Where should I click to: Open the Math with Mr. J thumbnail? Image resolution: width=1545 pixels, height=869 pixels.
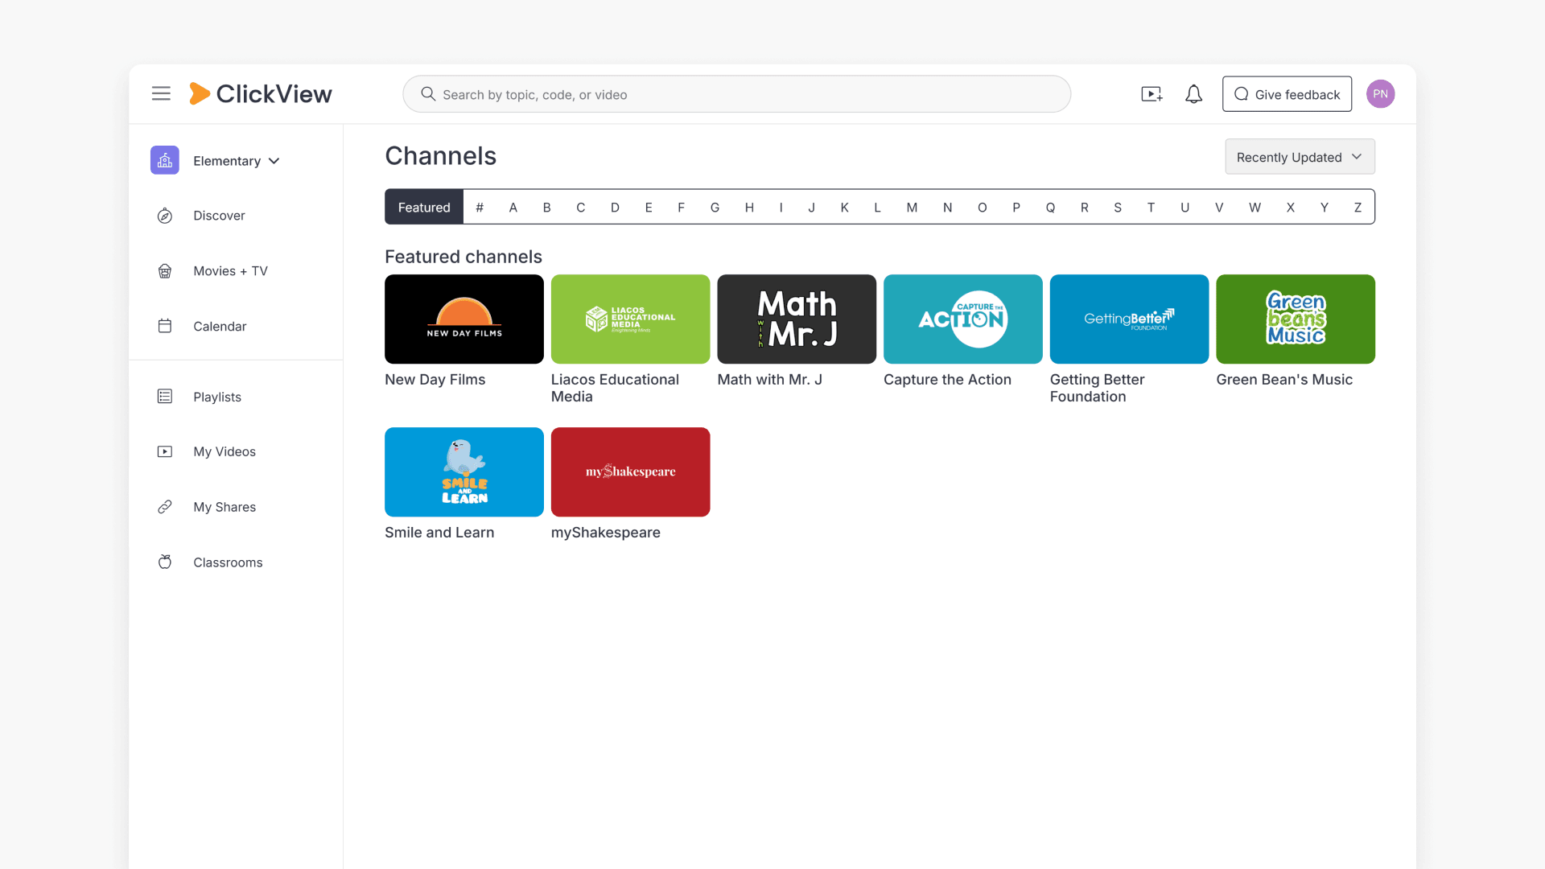pos(797,319)
